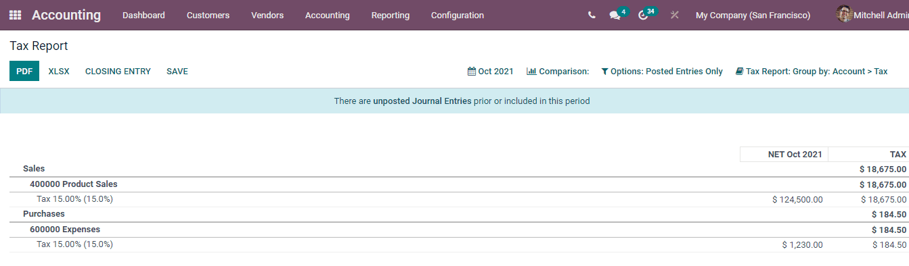This screenshot has height=266, width=909.
Task: Export the report as XLSX
Action: [59, 71]
